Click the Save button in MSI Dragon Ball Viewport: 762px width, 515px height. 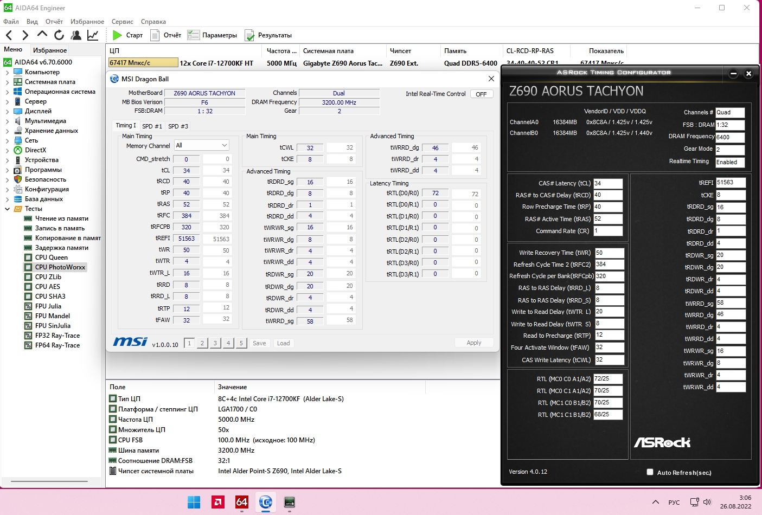(x=259, y=343)
